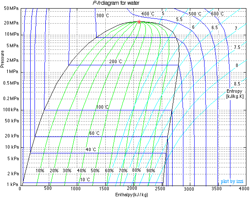The width and height of the screenshot is (252, 198).
Task: Click the 200 °C isotherm label
Action: point(116,61)
